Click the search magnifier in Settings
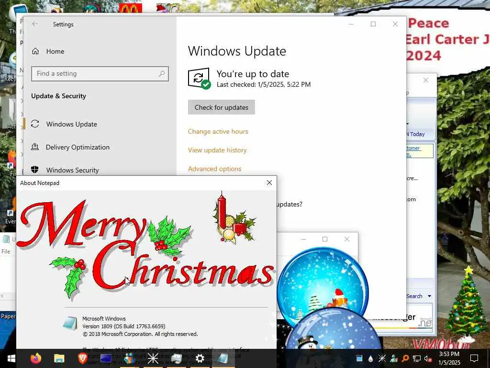Image resolution: width=490 pixels, height=368 pixels. [162, 73]
